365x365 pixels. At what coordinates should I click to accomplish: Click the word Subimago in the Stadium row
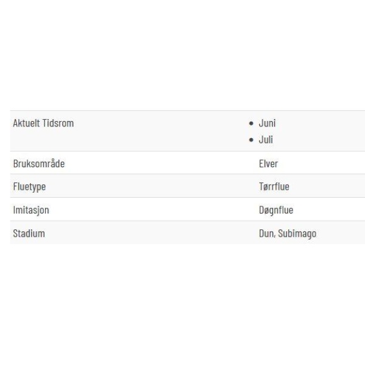click(297, 234)
